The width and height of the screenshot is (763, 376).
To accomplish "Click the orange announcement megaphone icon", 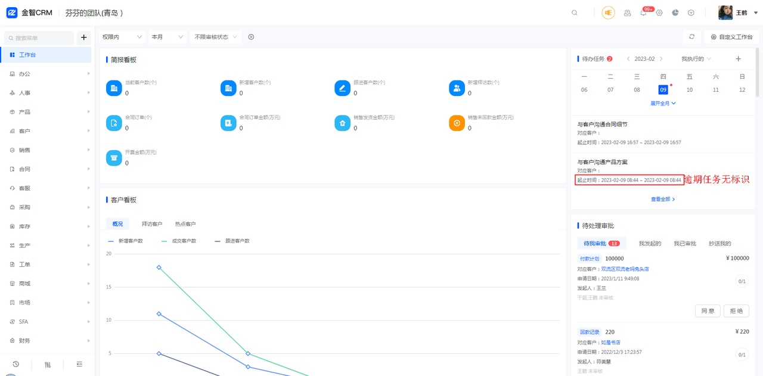I will (x=608, y=13).
